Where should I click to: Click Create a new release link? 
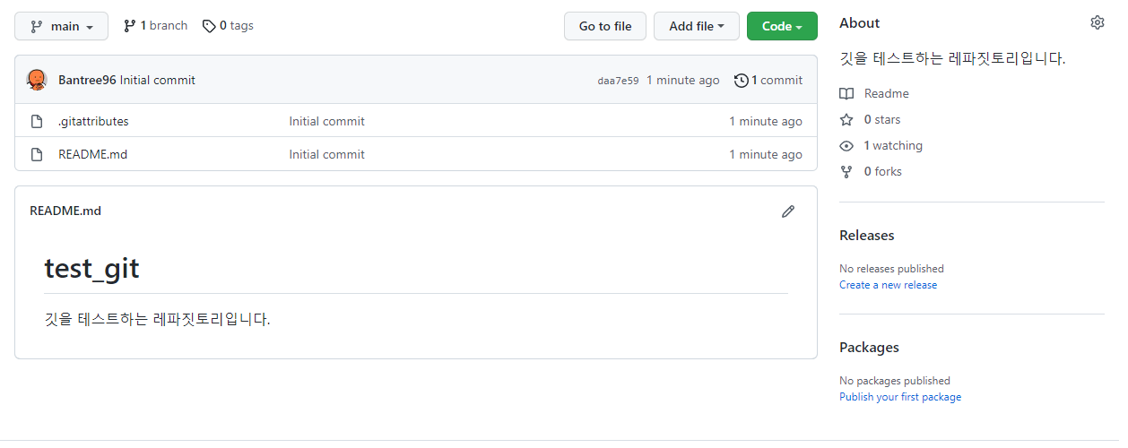point(888,285)
